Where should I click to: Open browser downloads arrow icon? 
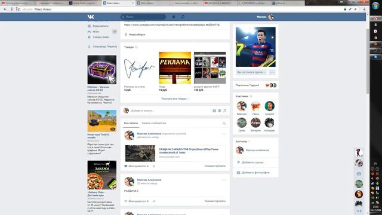click(364, 10)
